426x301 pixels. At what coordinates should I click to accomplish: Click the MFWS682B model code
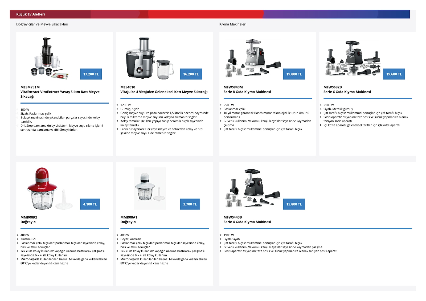coord(333,87)
